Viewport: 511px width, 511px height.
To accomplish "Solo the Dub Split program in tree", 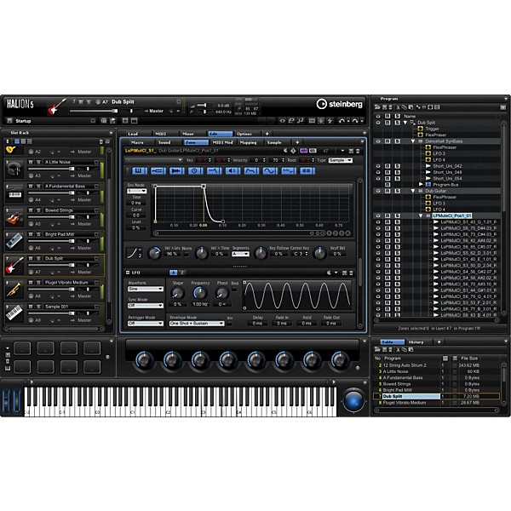I will click(397, 123).
